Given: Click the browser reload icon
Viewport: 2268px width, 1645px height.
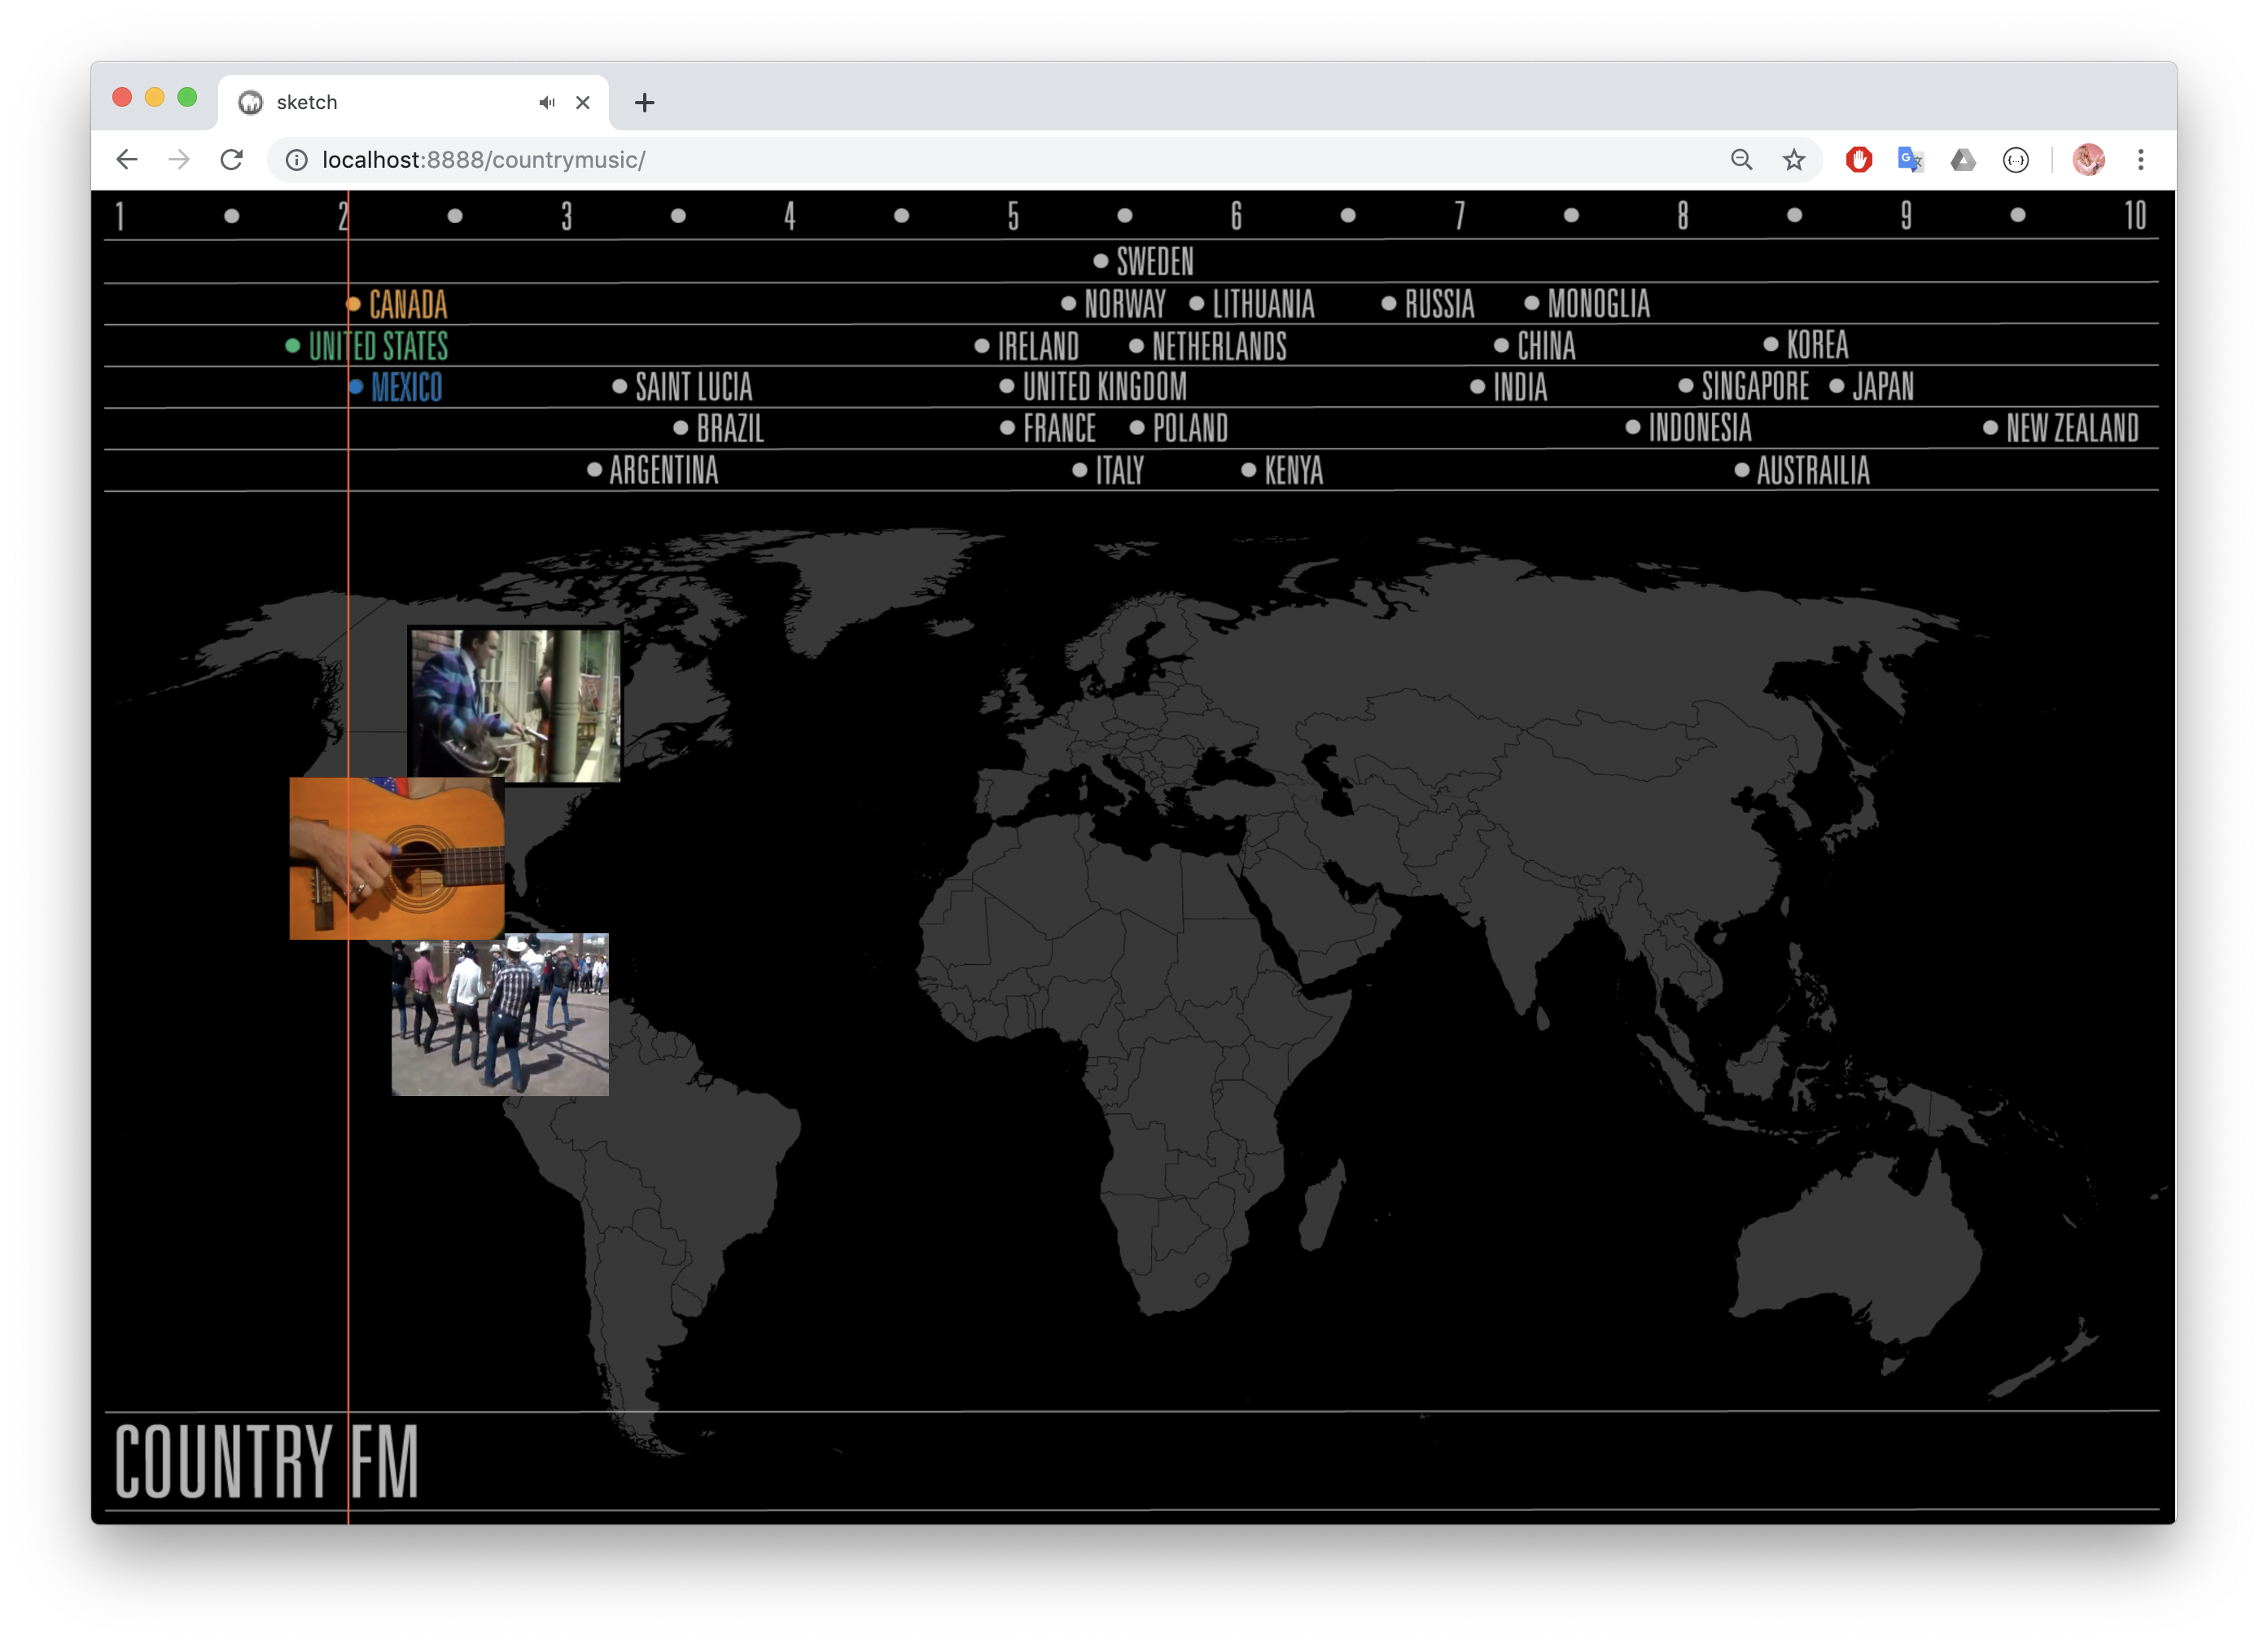Looking at the screenshot, I should point(232,160).
